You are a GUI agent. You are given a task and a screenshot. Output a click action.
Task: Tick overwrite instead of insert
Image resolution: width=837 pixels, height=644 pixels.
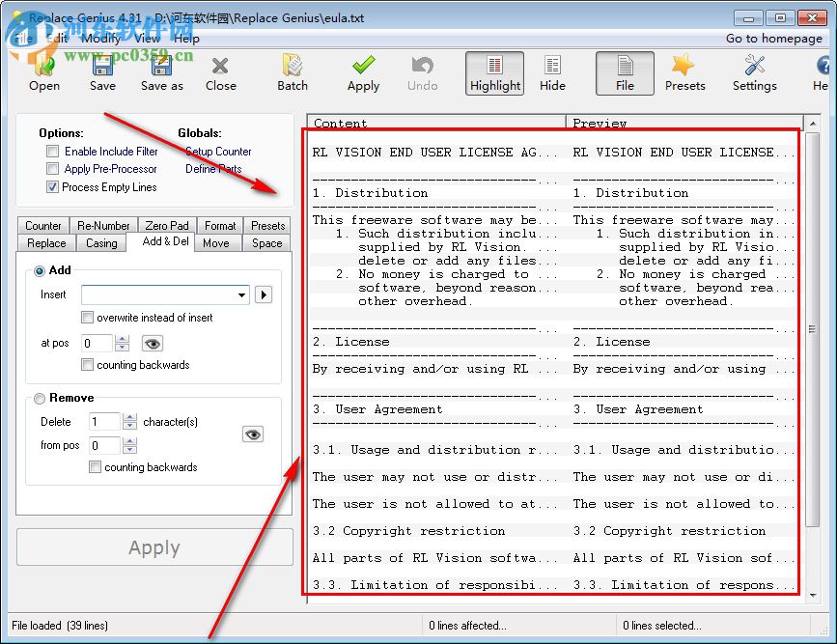tap(87, 318)
